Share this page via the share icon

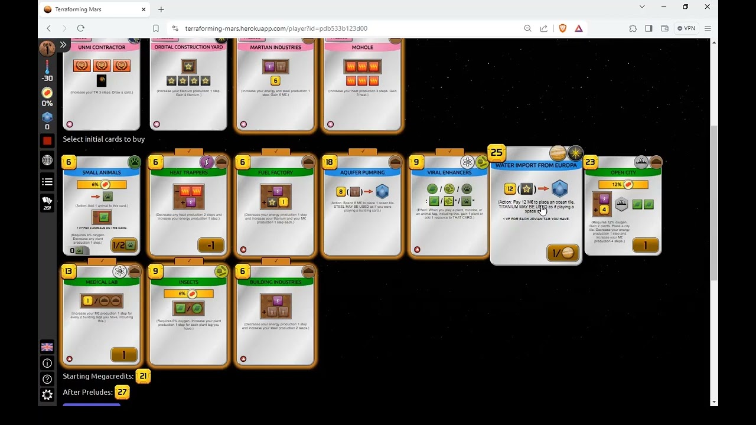544,28
